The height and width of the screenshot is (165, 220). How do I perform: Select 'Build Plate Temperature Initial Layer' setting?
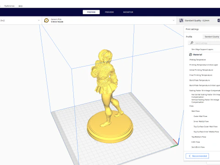(x=204, y=85)
